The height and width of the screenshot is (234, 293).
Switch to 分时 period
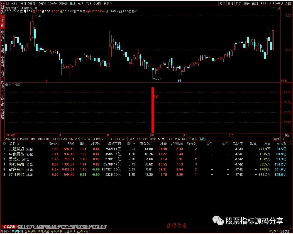coord(14,3)
